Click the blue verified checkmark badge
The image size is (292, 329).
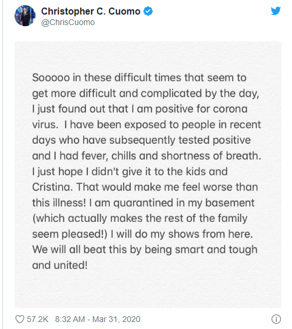[148, 11]
